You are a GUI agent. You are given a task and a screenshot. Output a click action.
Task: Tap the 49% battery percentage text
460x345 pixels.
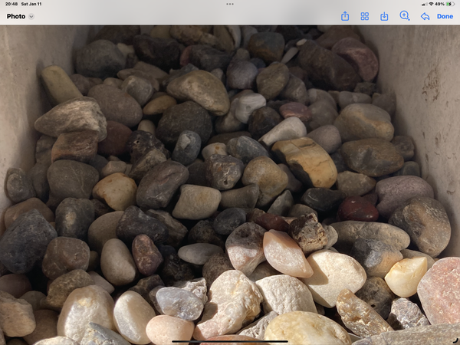point(439,4)
